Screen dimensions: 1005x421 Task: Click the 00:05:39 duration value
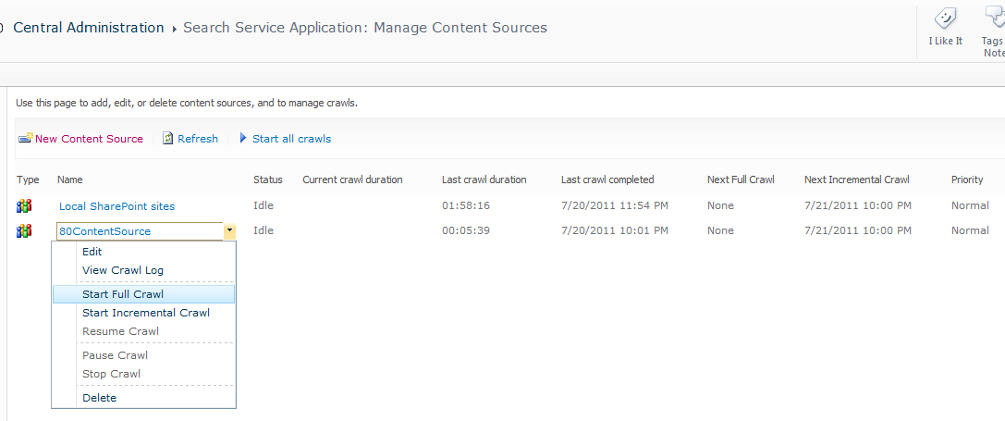(x=466, y=230)
